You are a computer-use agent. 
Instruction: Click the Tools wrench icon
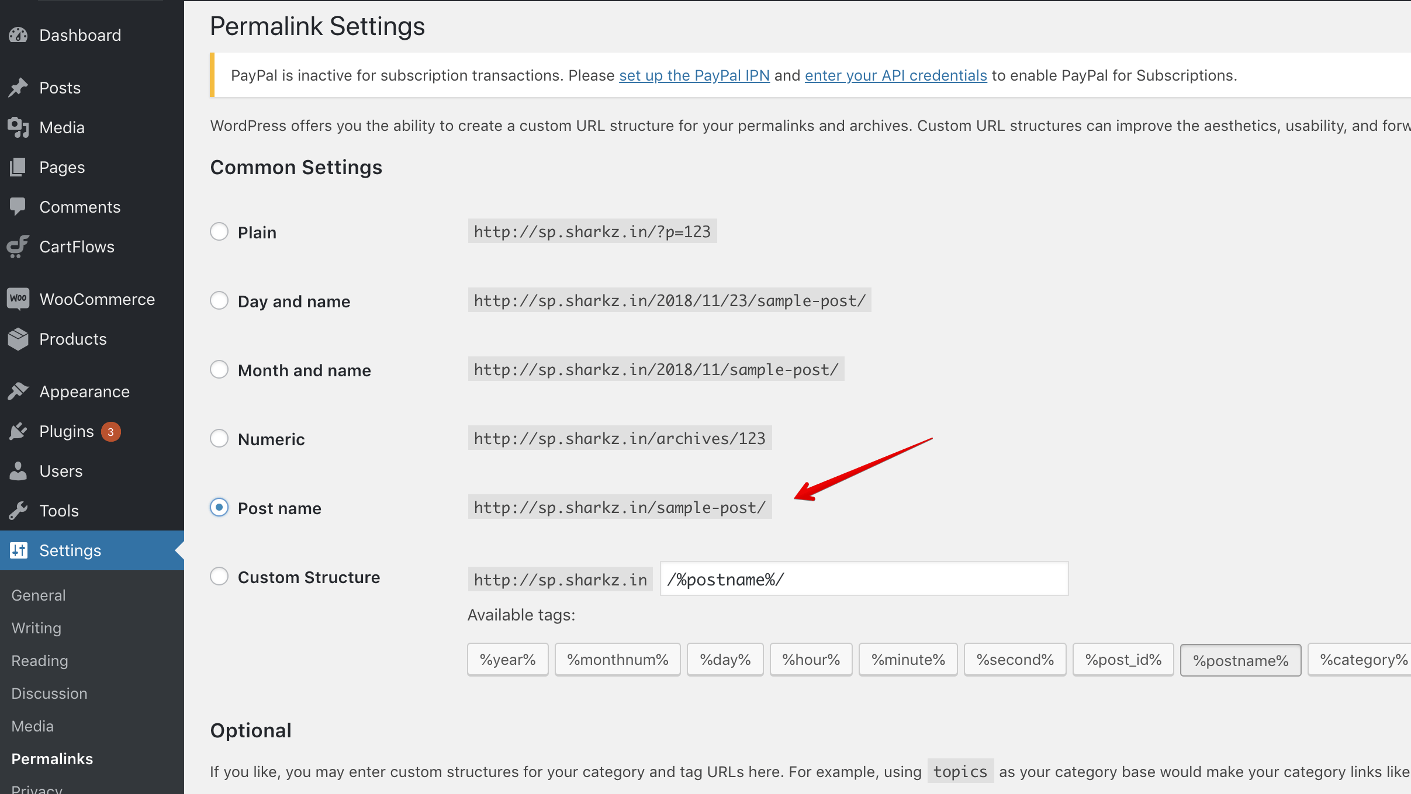(18, 511)
